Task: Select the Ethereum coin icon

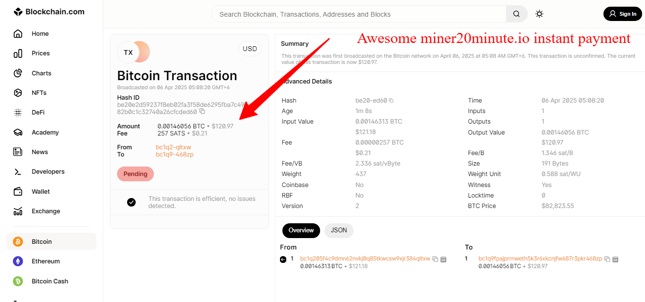Action: (x=18, y=261)
